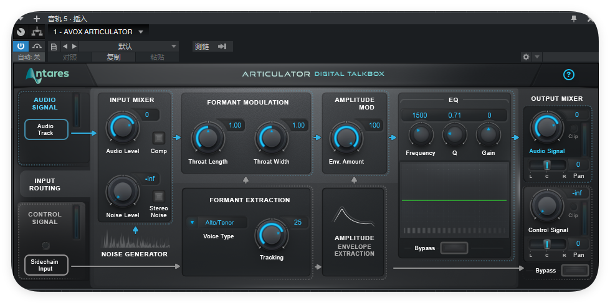Click the Env. Amount knob
Screen dimensions: 610x303
[x=346, y=138]
